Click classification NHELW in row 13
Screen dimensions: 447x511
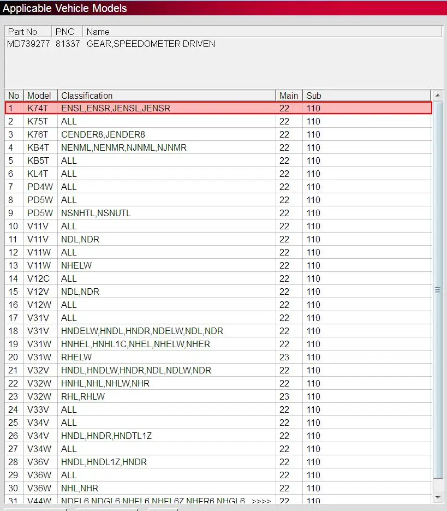76,265
